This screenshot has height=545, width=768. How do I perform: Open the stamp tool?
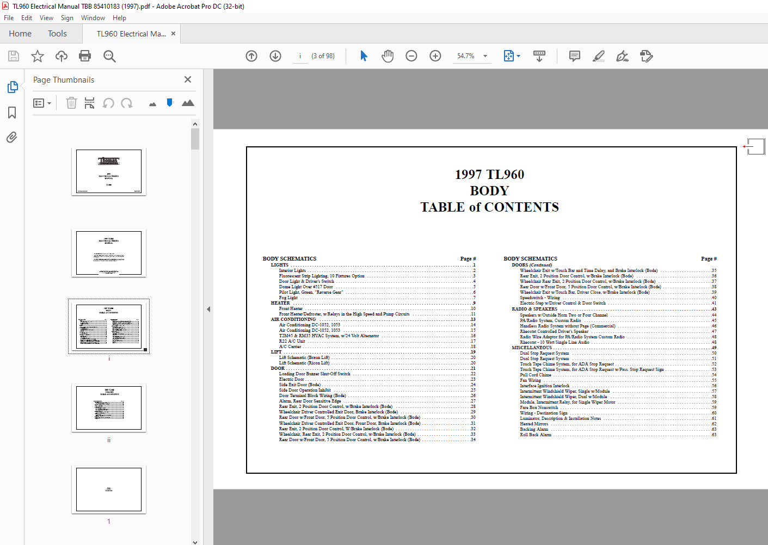647,56
